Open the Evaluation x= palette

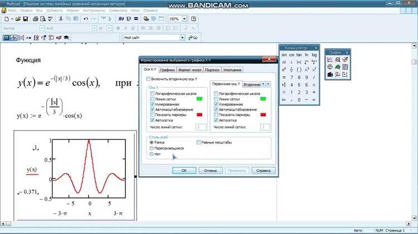coord(28,38)
